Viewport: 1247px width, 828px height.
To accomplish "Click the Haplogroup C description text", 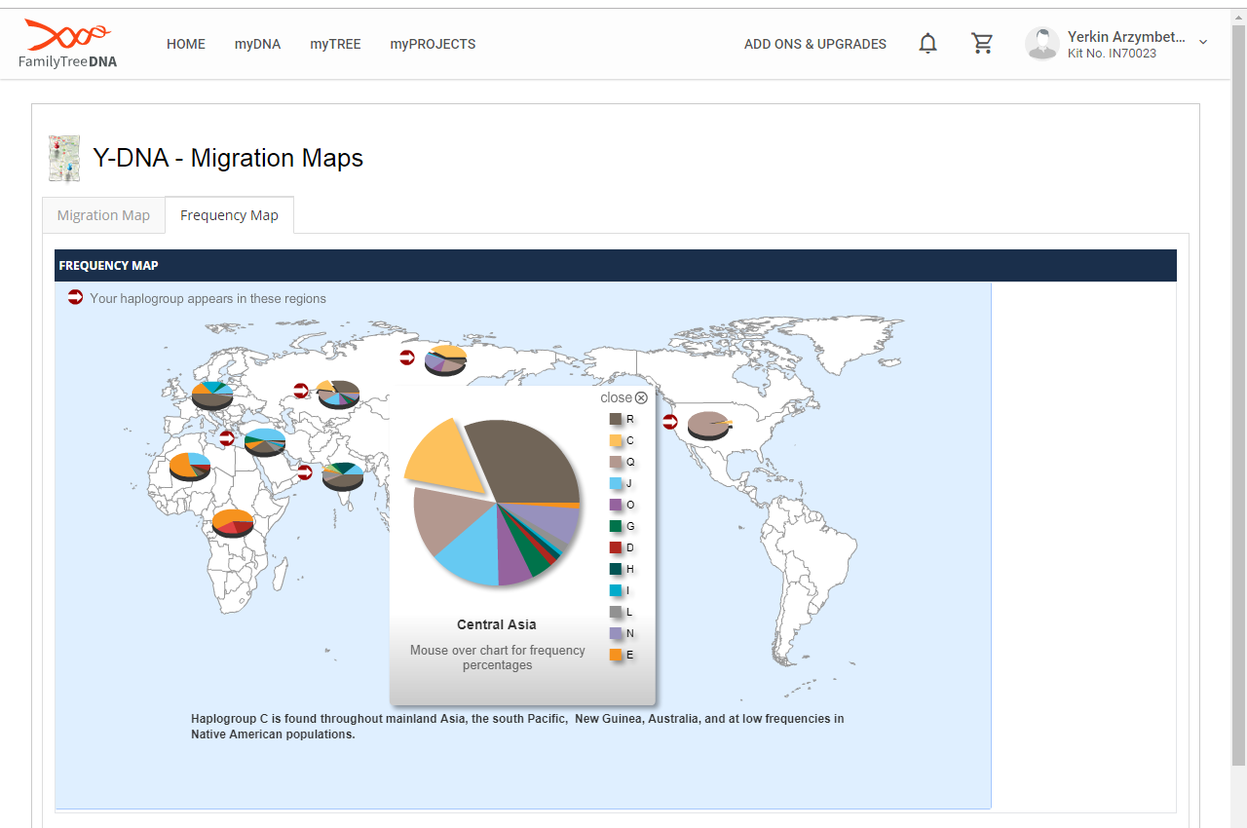I will click(x=517, y=727).
